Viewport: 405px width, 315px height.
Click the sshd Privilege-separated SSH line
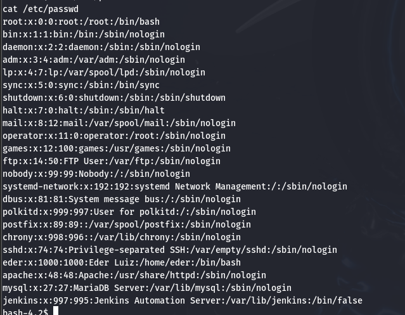pyautogui.click(x=170, y=250)
